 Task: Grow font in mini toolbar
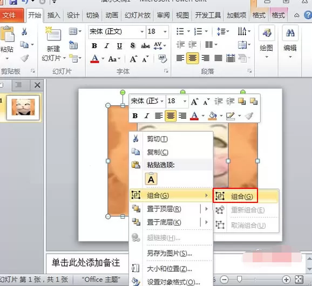194,101
